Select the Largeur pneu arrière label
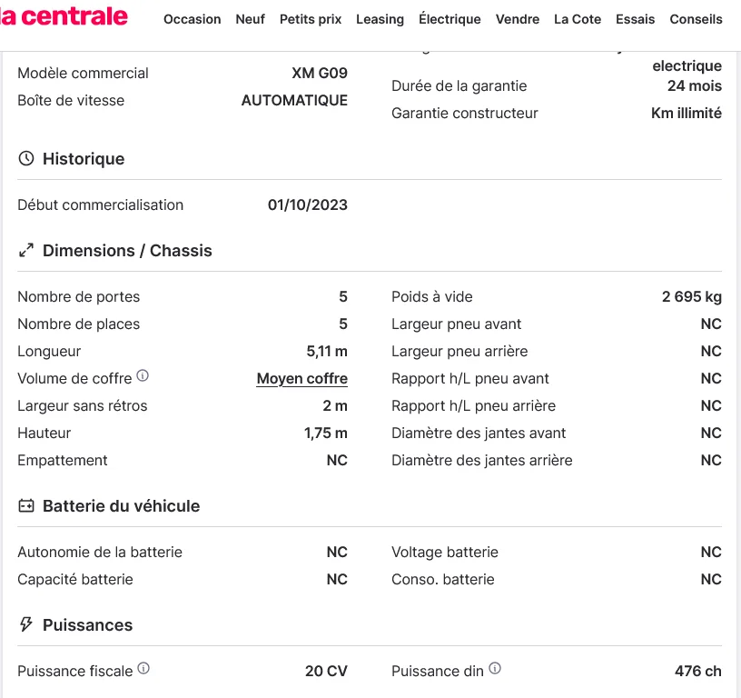 pyautogui.click(x=459, y=352)
